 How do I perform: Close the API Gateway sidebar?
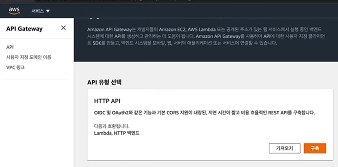click(64, 28)
